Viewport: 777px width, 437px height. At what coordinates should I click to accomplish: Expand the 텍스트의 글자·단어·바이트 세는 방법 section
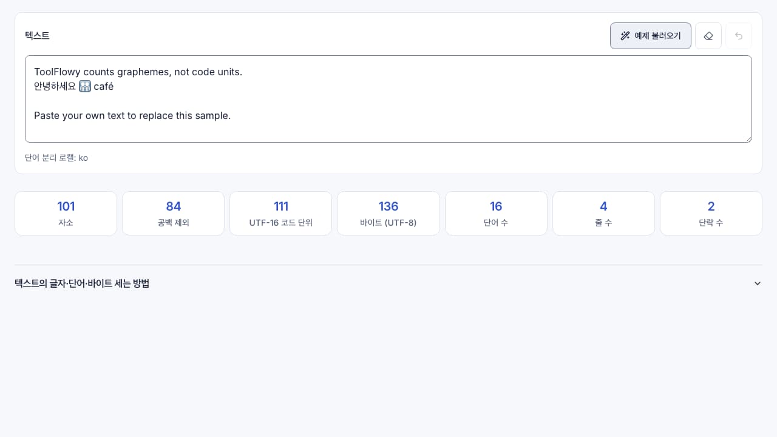[388, 283]
